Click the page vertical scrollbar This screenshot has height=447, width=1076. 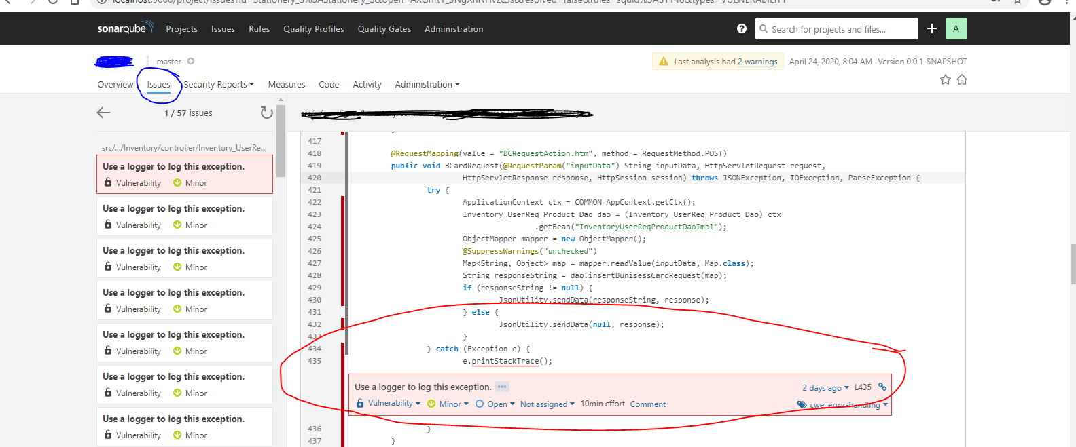point(1073,265)
